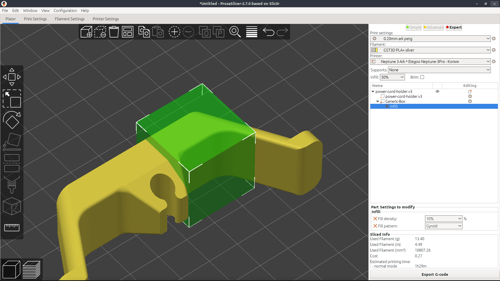Collapse power-cord-holder v3 object tree
This screenshot has width=500, height=281.
pyautogui.click(x=373, y=92)
